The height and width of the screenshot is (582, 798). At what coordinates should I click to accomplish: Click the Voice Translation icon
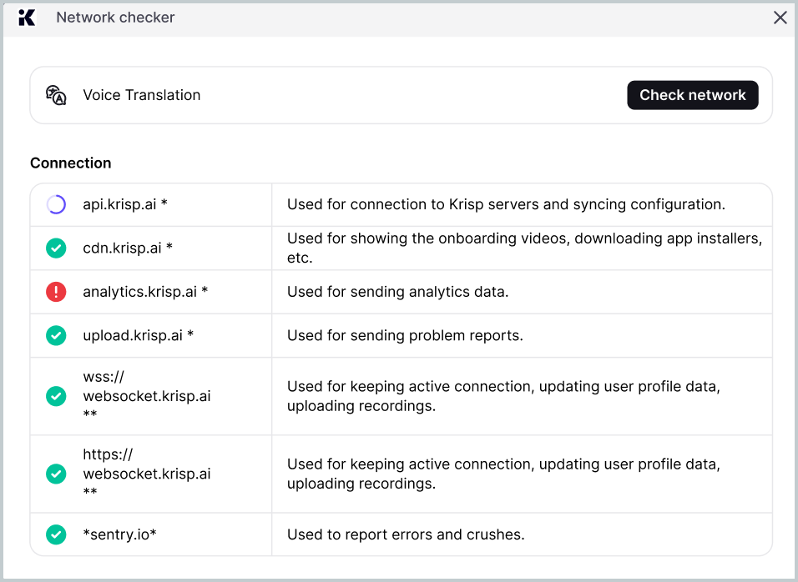tap(56, 95)
